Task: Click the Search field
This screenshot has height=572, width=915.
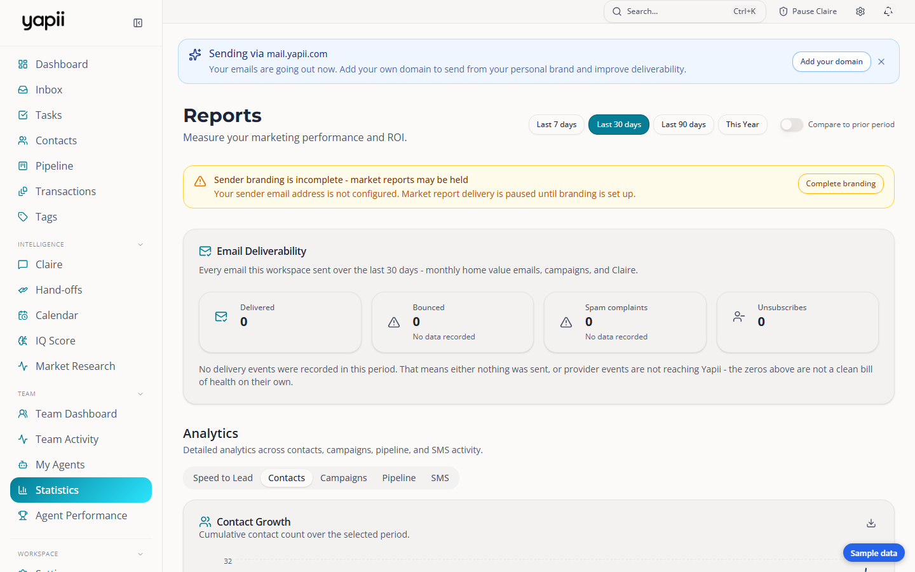Action: (x=684, y=11)
